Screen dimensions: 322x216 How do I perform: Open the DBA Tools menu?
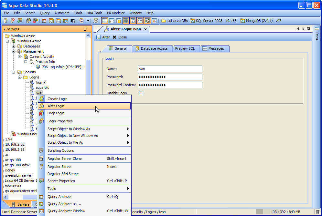[94, 13]
